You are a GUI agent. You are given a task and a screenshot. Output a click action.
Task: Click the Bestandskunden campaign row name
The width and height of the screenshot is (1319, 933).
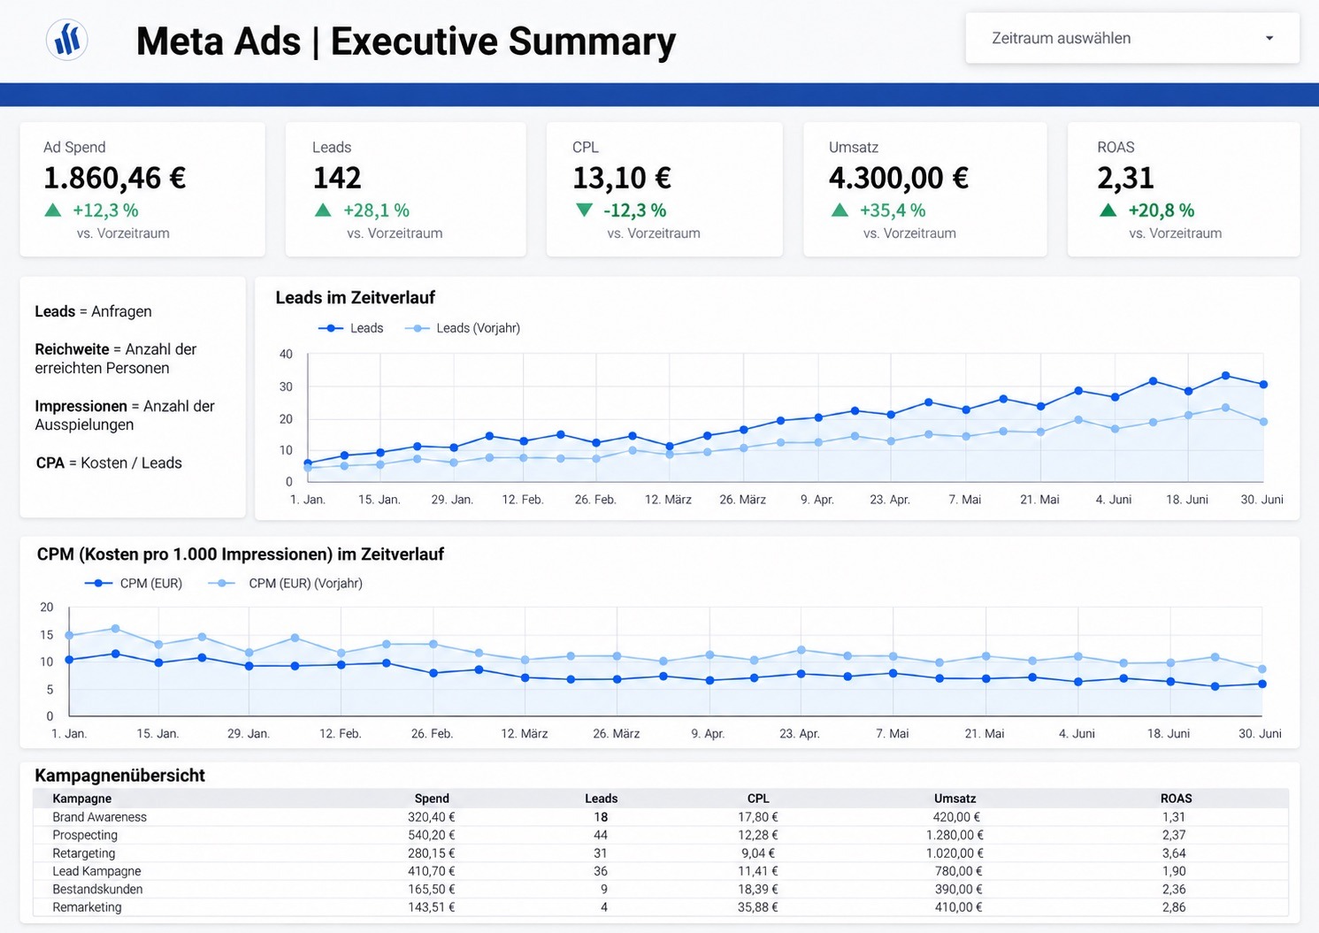pos(97,889)
